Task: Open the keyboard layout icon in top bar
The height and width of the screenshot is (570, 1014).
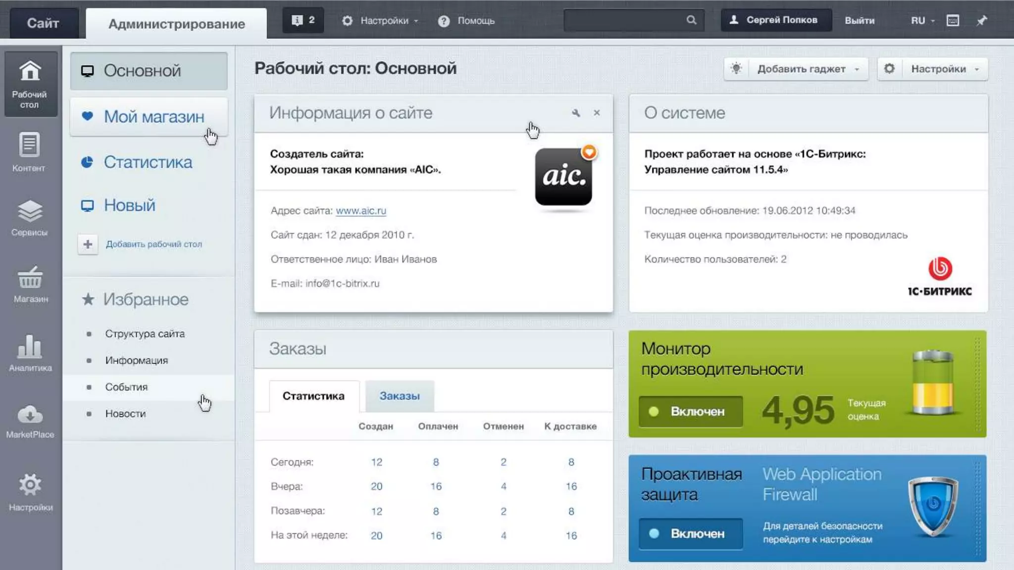Action: 953,20
